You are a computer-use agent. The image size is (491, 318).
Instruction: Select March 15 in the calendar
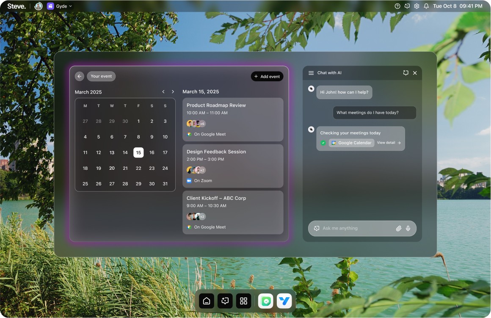pyautogui.click(x=138, y=152)
